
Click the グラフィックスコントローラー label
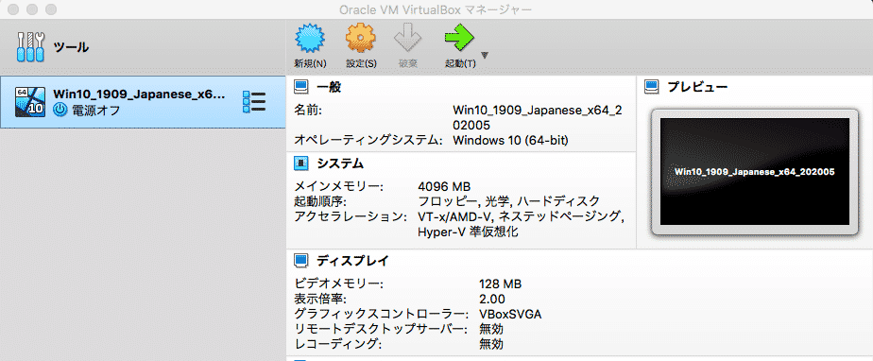click(381, 314)
